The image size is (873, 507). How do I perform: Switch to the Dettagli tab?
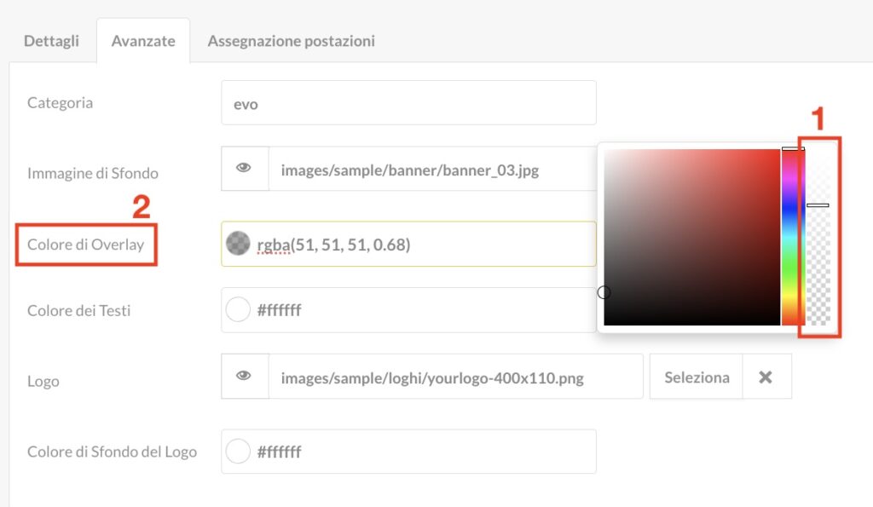(51, 41)
